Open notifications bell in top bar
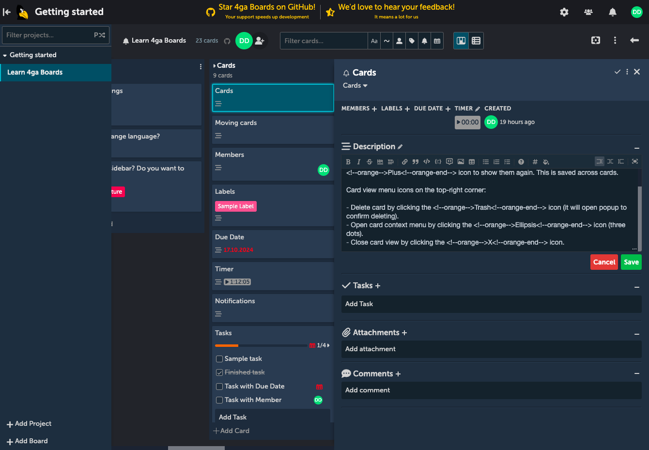 tap(613, 12)
